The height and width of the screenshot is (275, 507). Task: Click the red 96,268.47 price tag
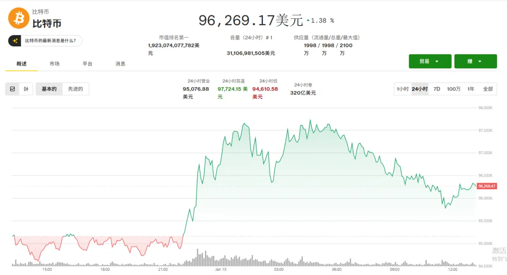click(x=487, y=186)
